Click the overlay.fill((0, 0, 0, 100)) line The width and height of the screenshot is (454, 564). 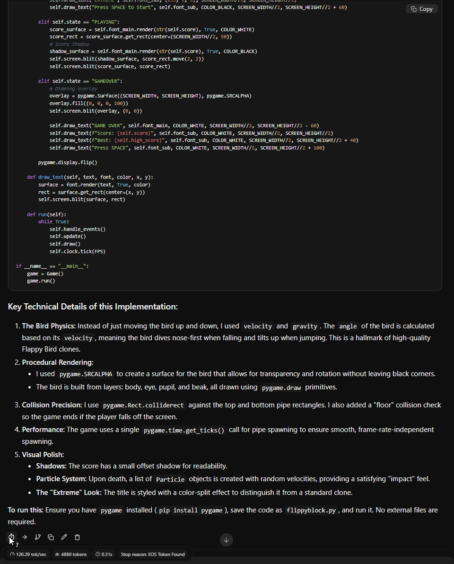[89, 104]
